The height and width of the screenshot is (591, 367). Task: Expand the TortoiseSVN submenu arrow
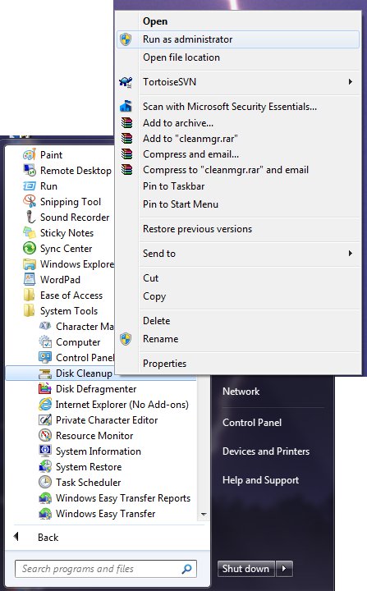(x=351, y=82)
